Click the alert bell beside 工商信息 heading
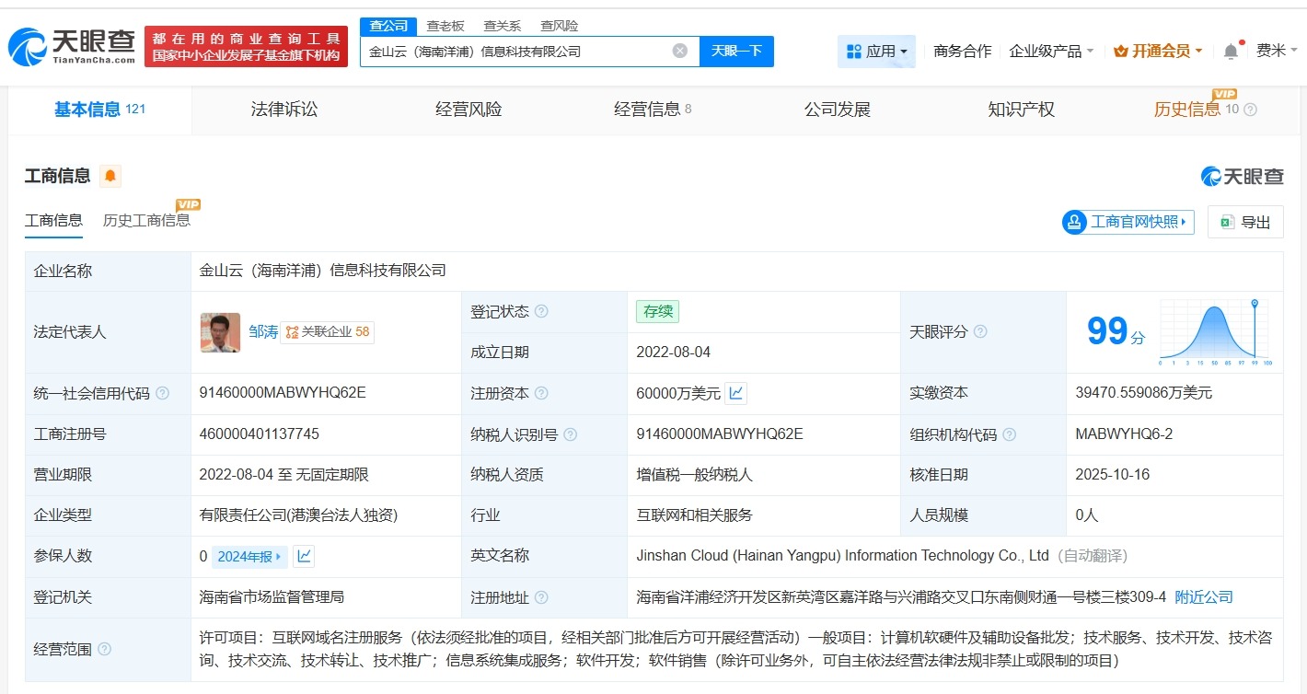 coord(110,176)
